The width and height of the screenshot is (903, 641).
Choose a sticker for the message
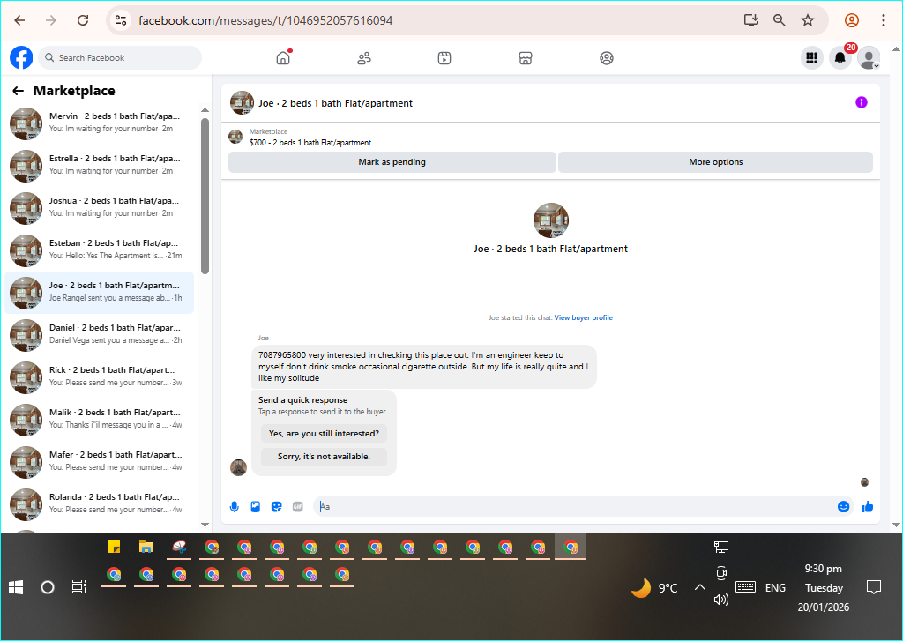(276, 507)
